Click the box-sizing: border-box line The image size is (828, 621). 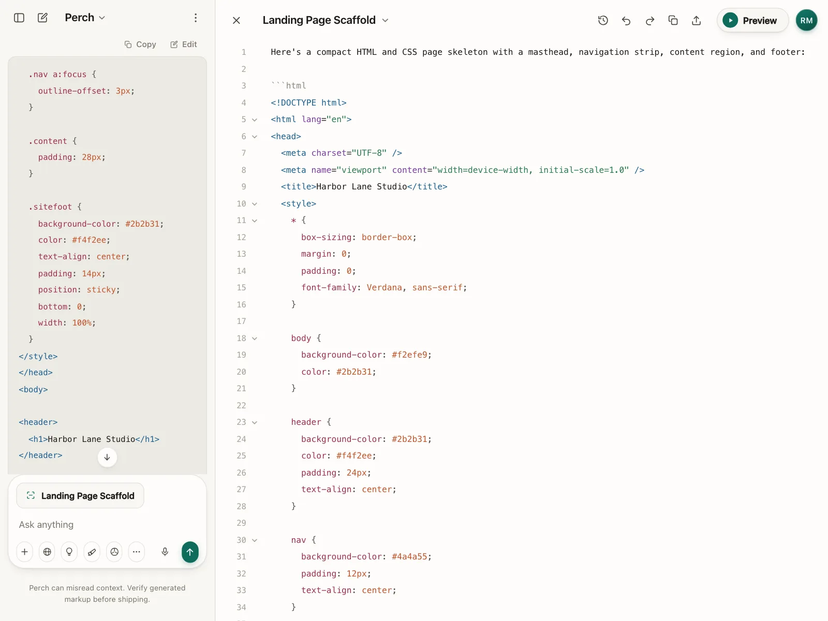(359, 238)
